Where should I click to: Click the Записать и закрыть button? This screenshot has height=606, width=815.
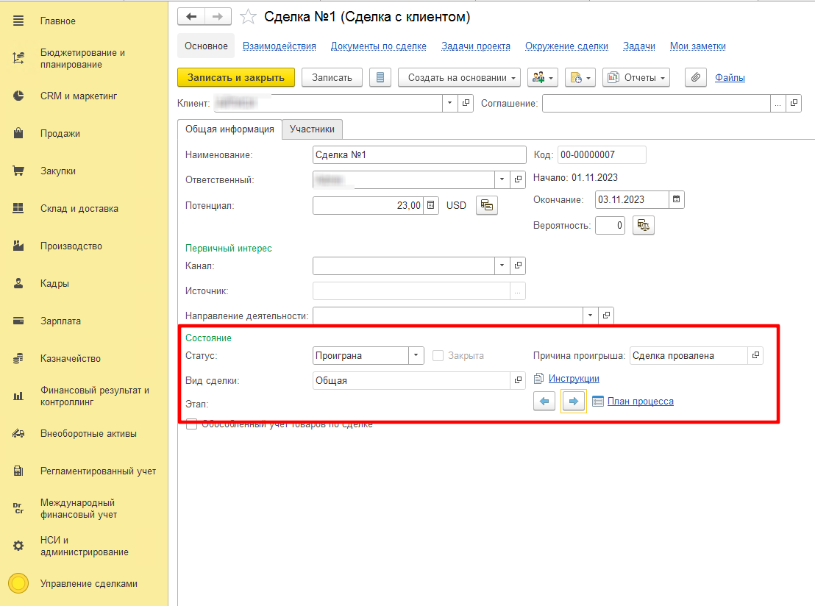236,77
